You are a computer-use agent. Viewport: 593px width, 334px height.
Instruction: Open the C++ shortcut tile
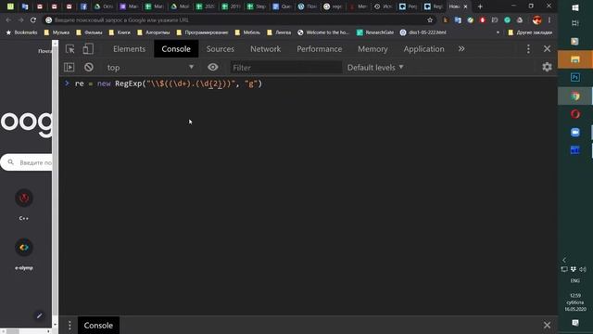coord(24,204)
